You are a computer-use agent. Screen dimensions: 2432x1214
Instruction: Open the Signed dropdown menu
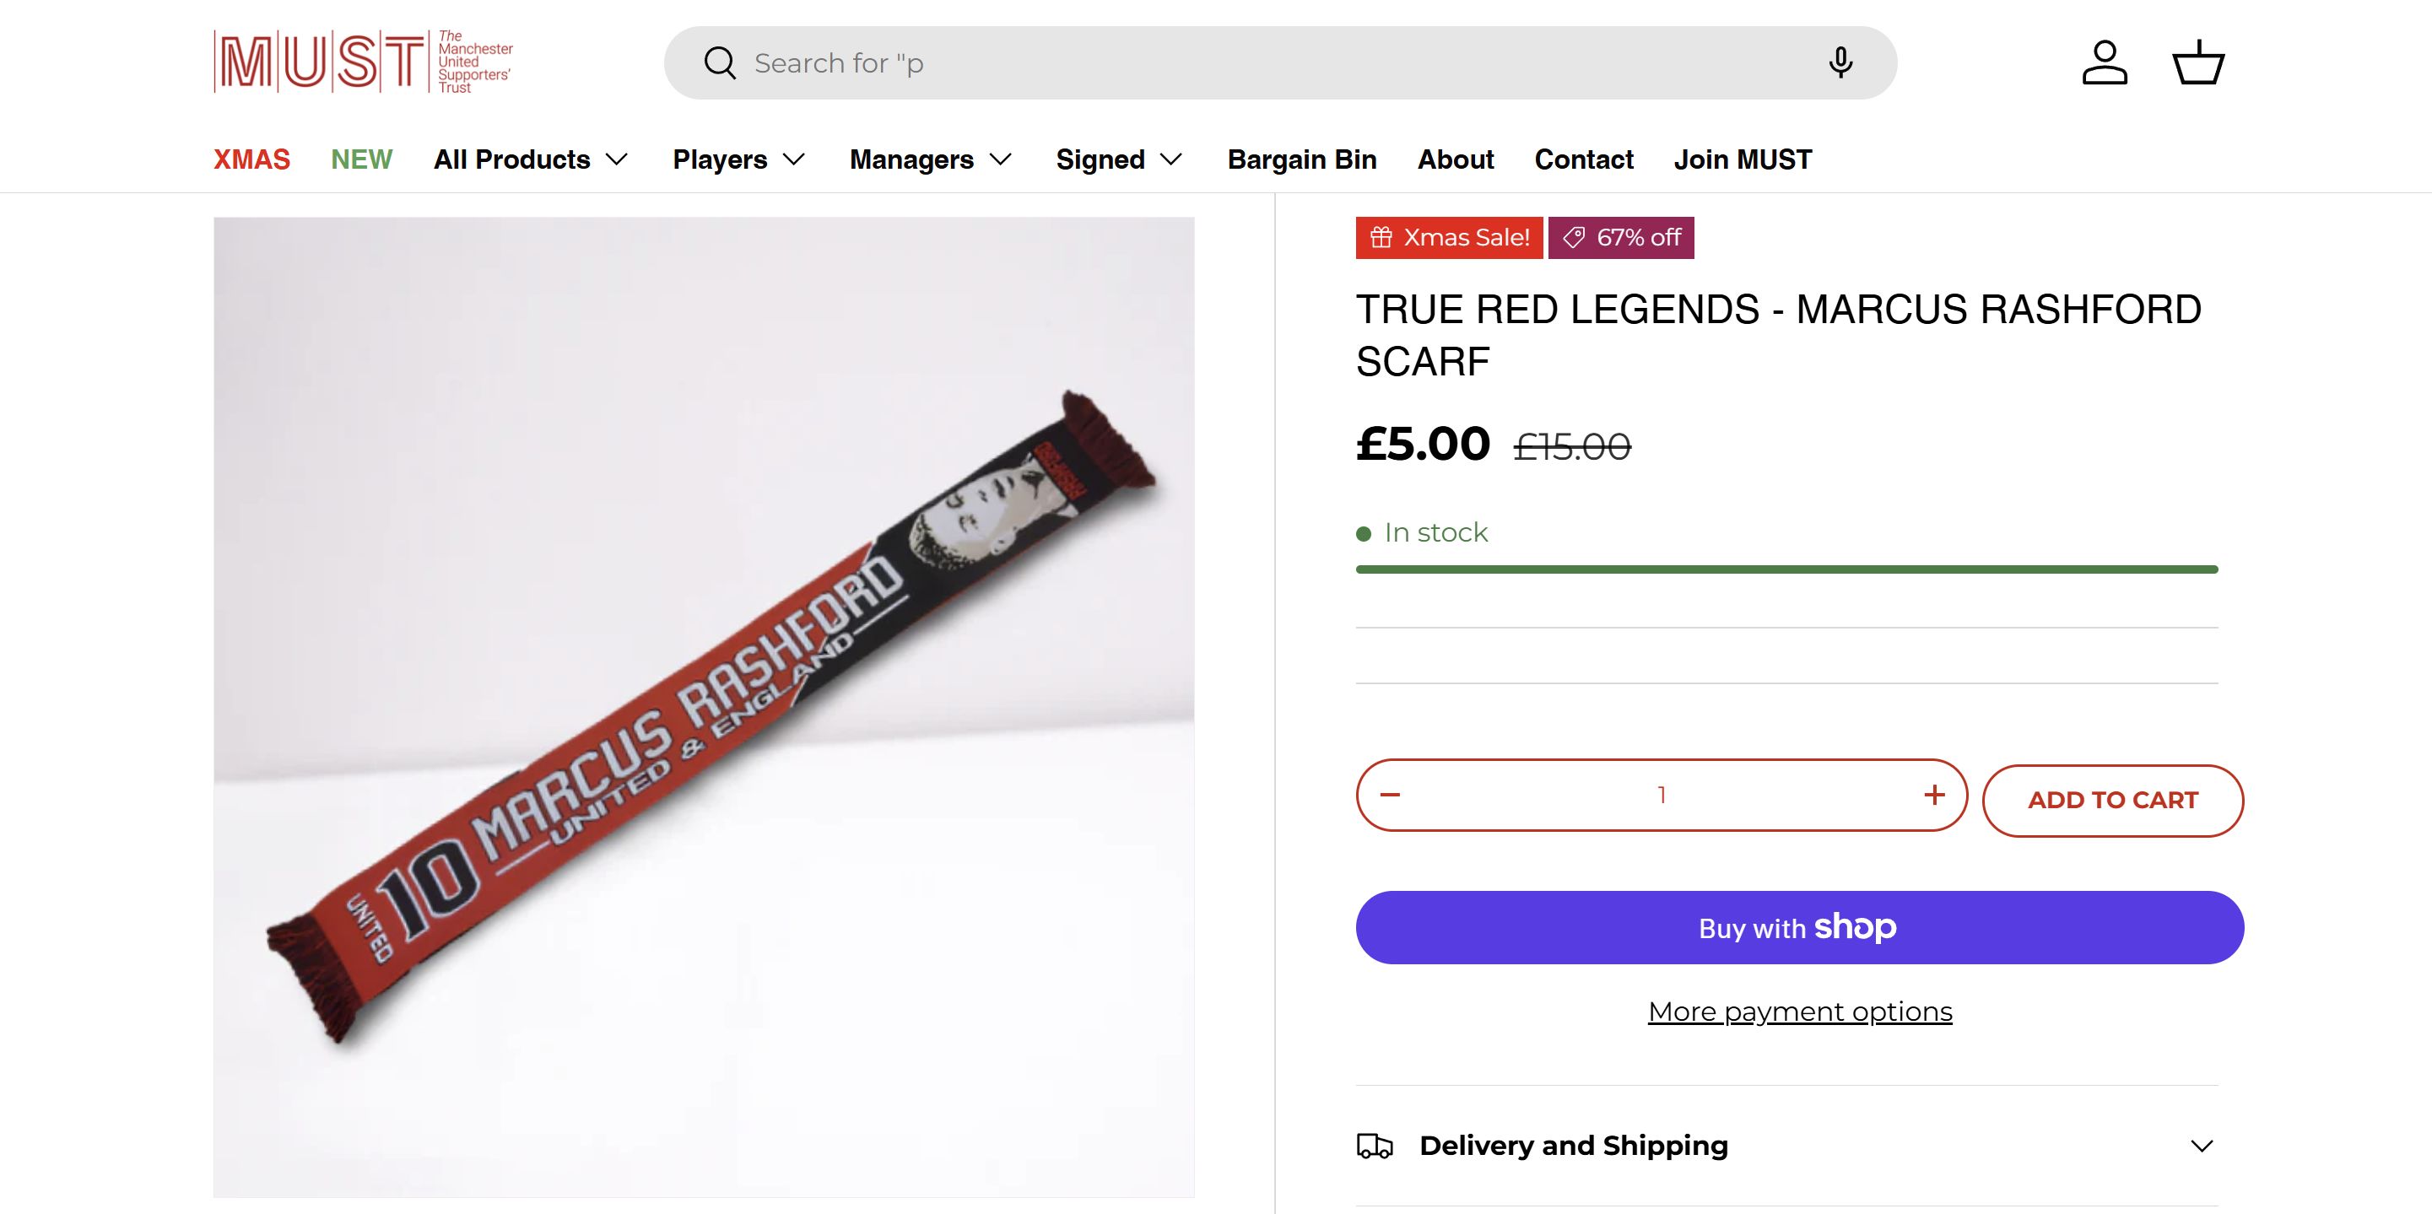[x=1119, y=159]
